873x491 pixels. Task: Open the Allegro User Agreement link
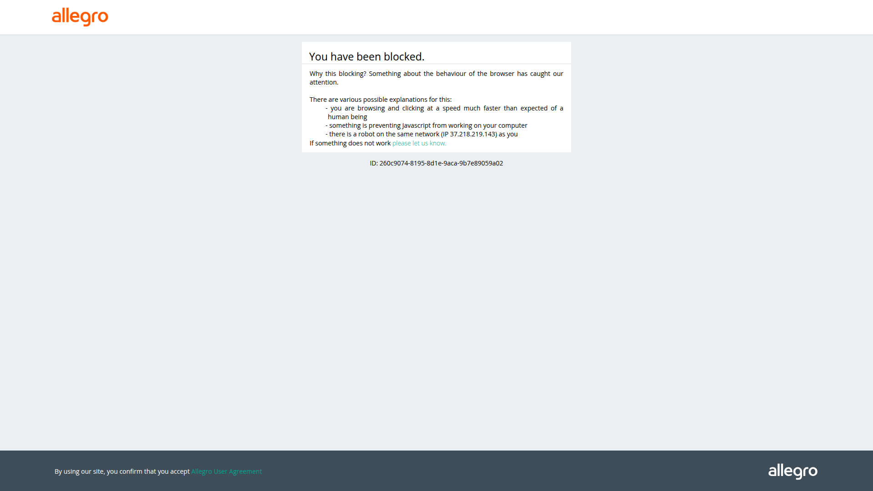[x=226, y=471]
